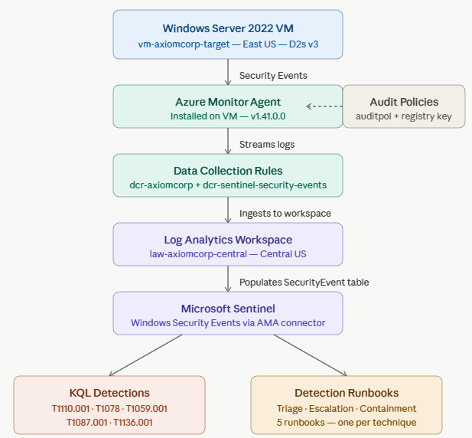Viewport: 472px width, 438px height.
Task: Select the KQL Detections heading
Action: (x=109, y=393)
